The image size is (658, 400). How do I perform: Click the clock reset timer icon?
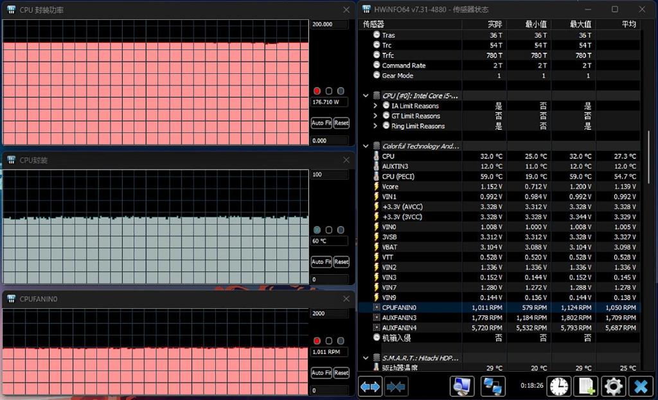click(558, 386)
